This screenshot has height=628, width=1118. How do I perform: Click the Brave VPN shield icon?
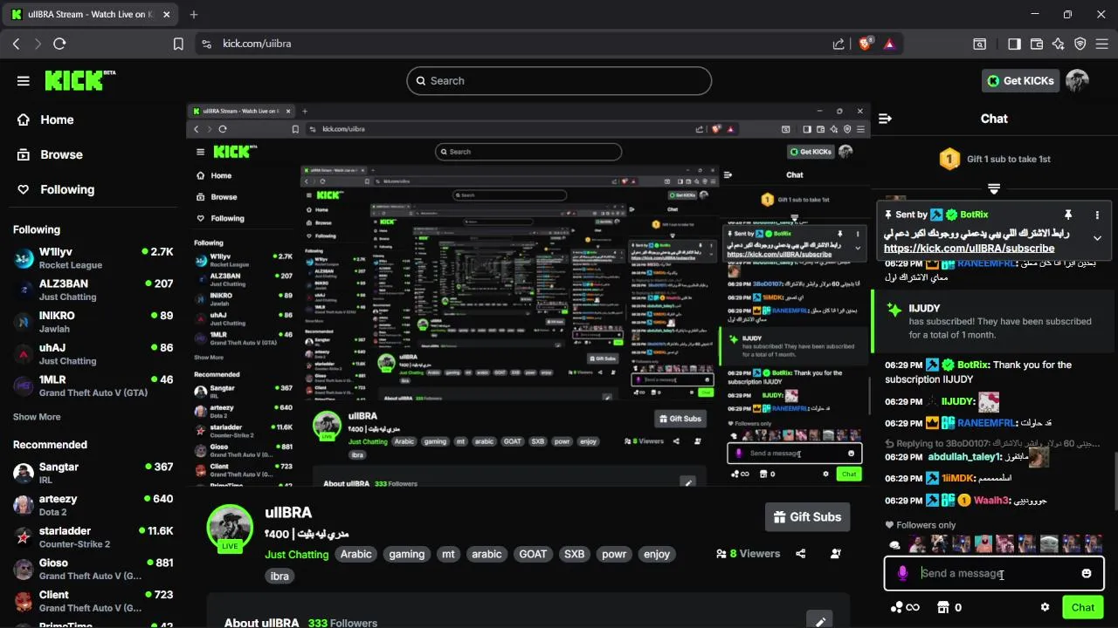[1080, 44]
